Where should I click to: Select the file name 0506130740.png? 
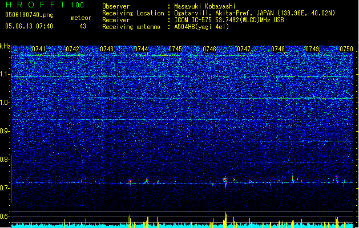(x=29, y=15)
